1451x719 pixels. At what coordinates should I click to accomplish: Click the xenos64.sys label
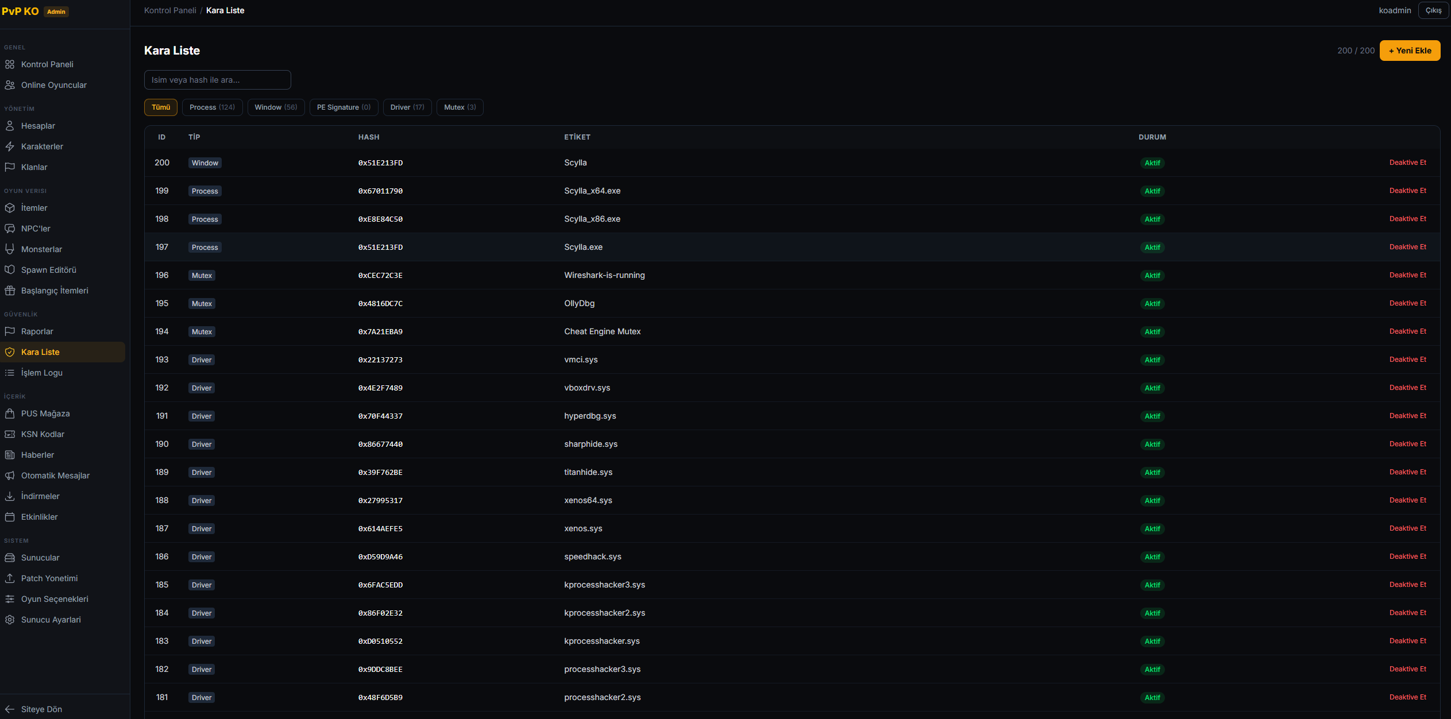click(x=588, y=500)
